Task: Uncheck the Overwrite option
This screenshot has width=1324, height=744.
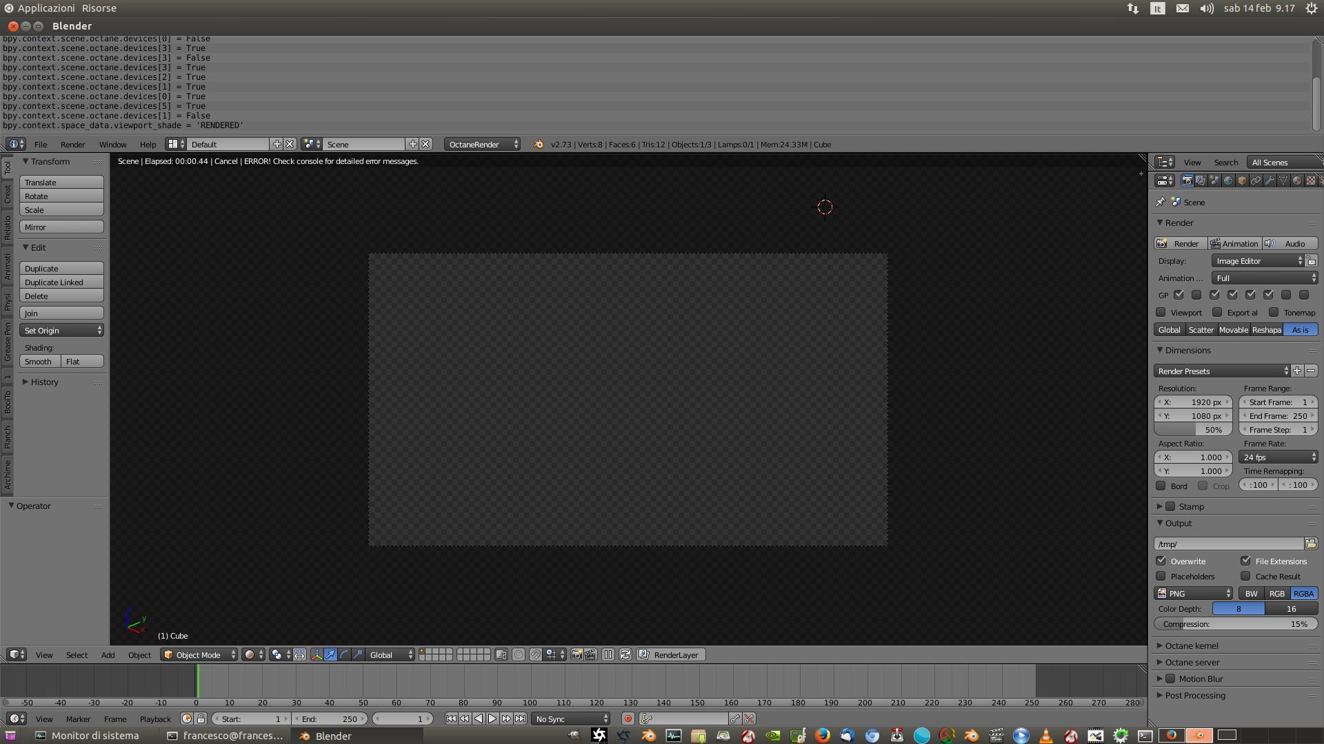Action: pos(1161,561)
